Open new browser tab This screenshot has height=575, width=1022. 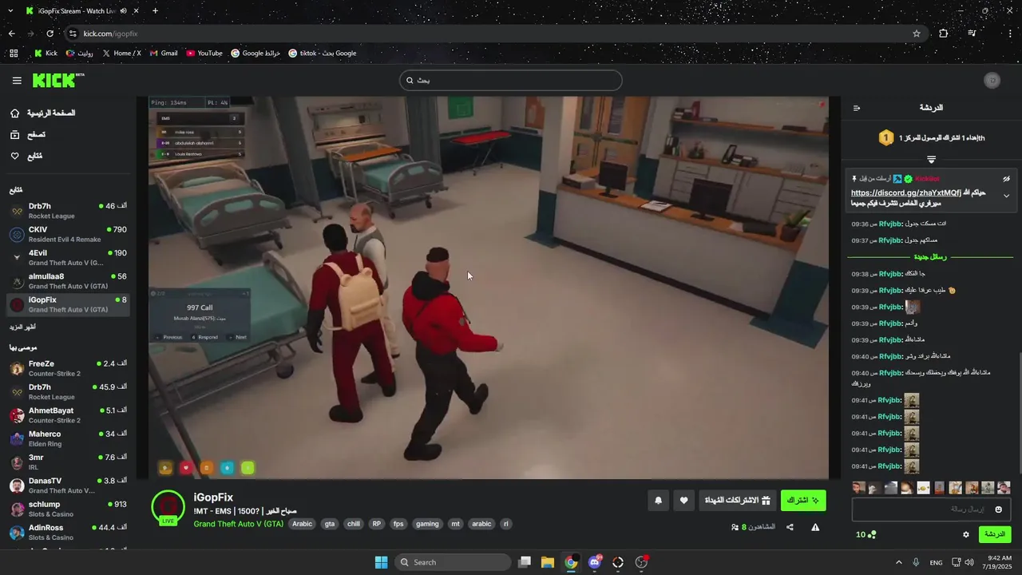click(x=155, y=11)
